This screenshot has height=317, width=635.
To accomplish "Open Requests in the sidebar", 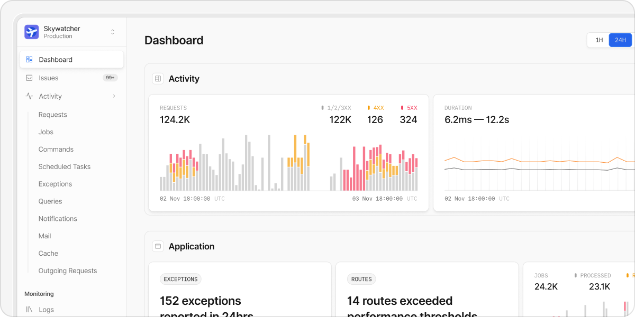I will [x=52, y=115].
